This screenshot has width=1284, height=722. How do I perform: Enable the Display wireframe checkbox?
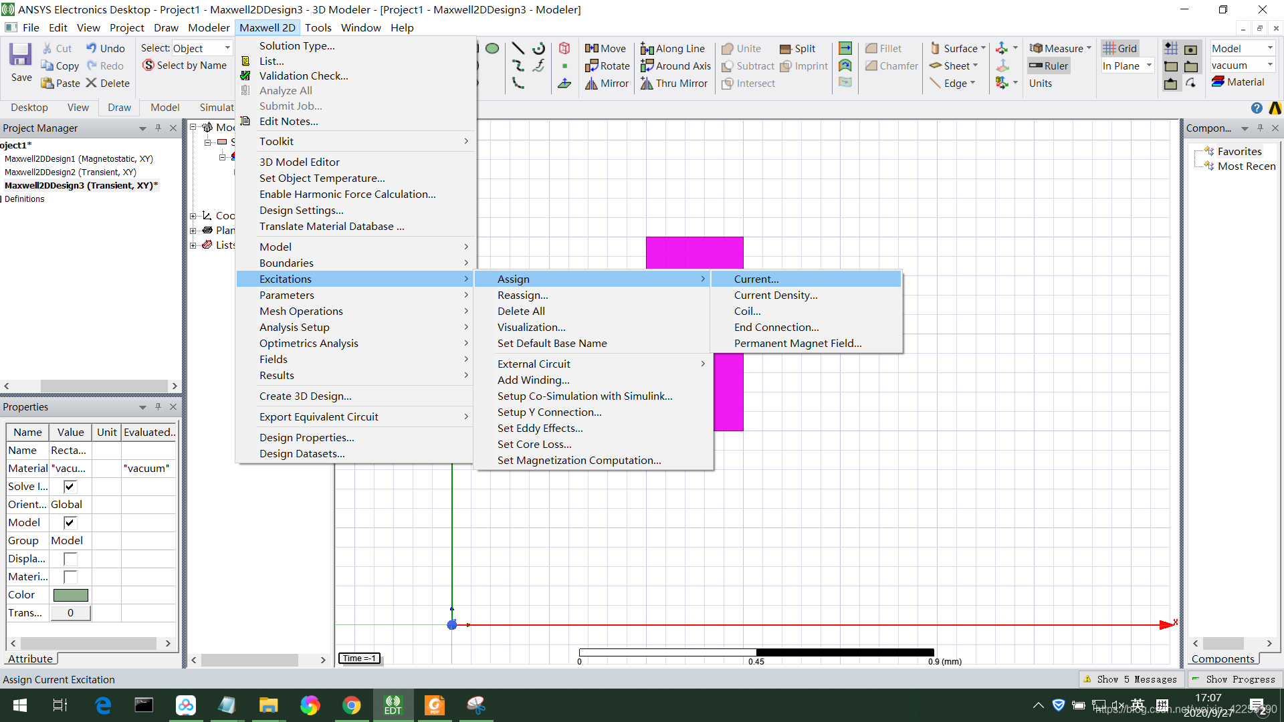coord(70,559)
